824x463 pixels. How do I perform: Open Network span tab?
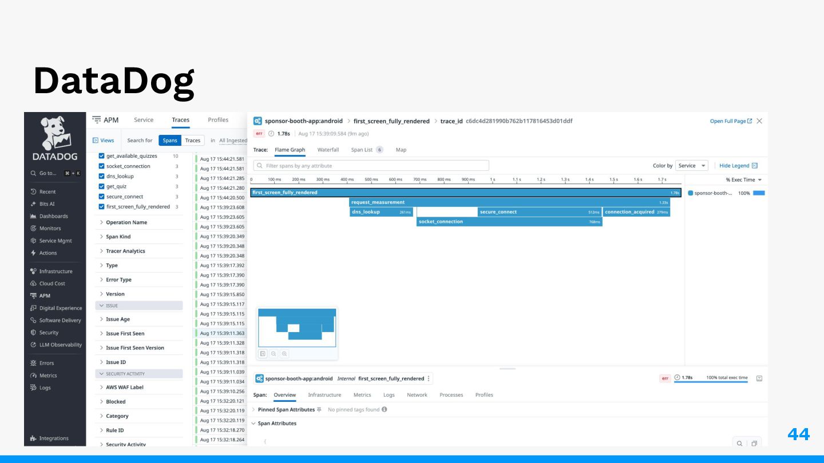417,395
